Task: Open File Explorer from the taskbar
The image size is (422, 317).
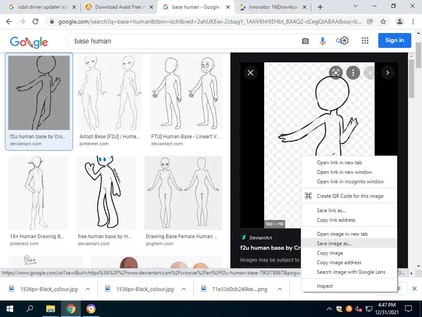Action: (50, 309)
